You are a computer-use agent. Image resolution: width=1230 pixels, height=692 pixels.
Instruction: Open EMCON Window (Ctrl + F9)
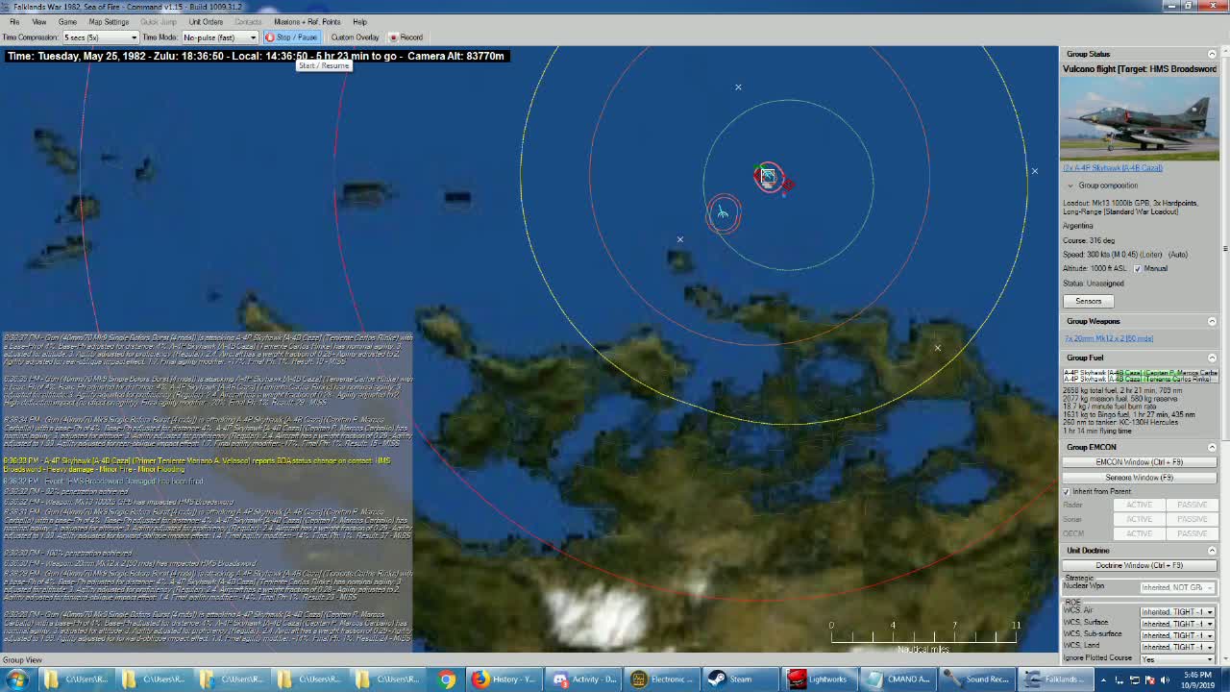pos(1139,462)
